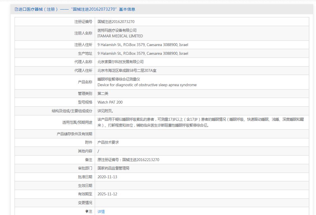This screenshot has height=215, width=316.
Task: Select English name Device for diagnostic of obstructive sleep apnea
Action: click(147, 85)
